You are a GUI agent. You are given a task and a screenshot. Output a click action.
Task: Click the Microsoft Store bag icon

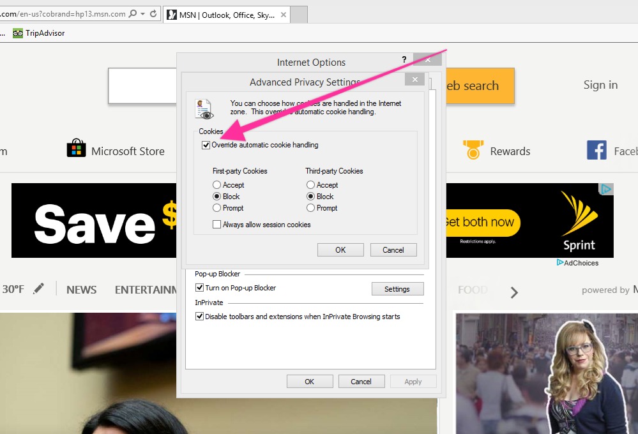pos(77,148)
